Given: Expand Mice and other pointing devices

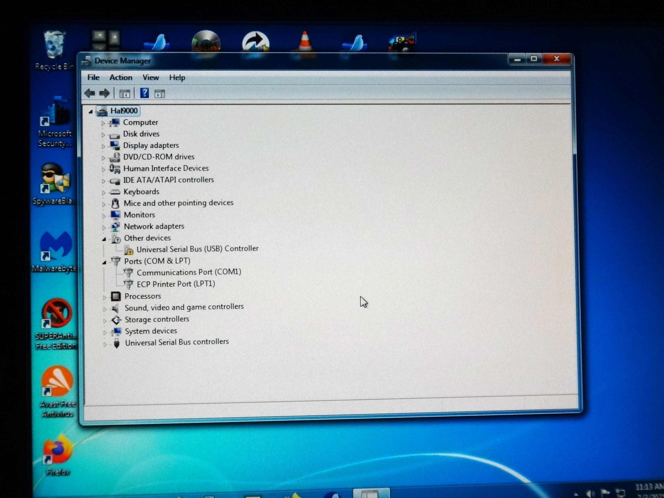Looking at the screenshot, I should (x=103, y=204).
